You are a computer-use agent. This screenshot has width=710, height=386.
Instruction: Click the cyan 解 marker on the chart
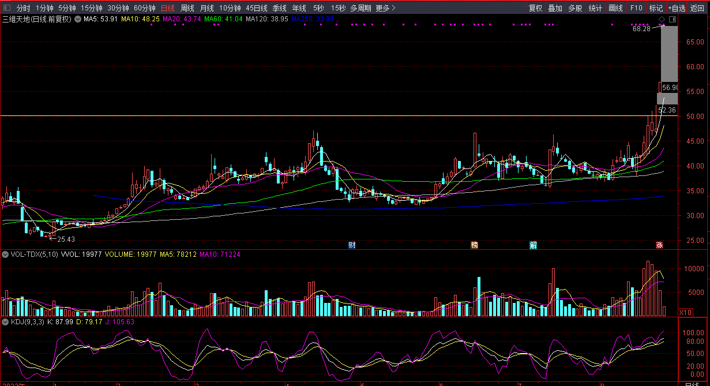click(534, 245)
